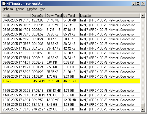Open the Ficheiro menu
This screenshot has width=147, height=114.
(x=8, y=9)
